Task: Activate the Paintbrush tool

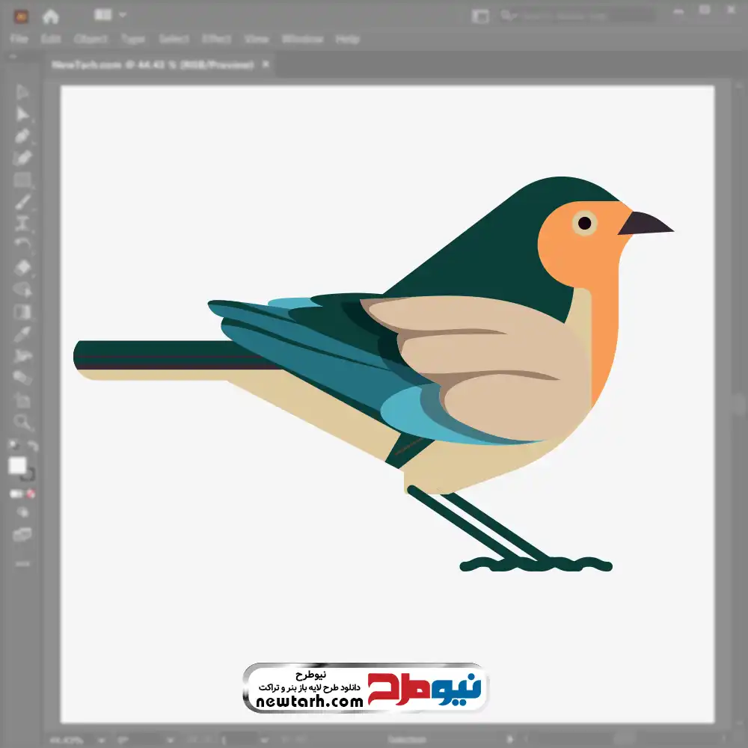Action: tap(22, 202)
